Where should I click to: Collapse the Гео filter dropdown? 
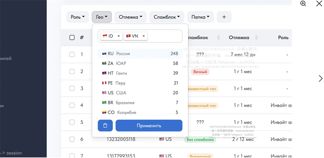(102, 17)
